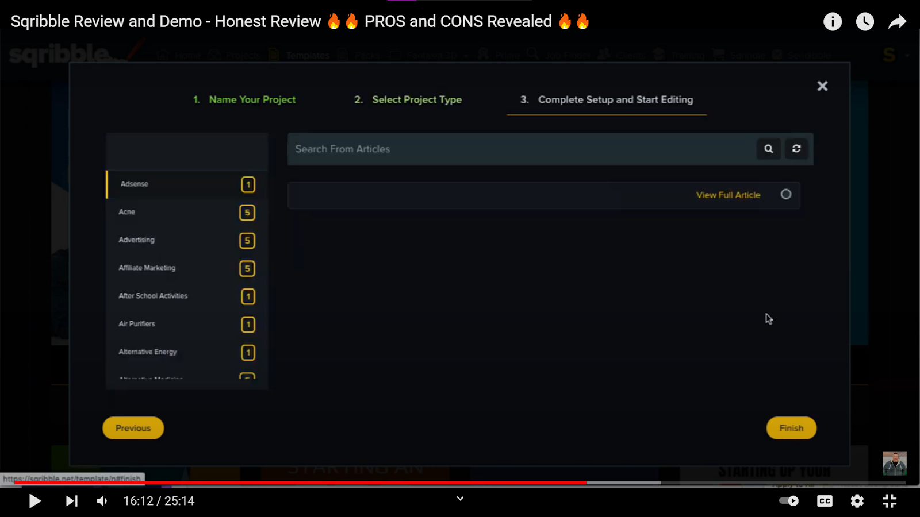The width and height of the screenshot is (920, 517).
Task: Go to step 2 Select Project Type
Action: [x=408, y=99]
